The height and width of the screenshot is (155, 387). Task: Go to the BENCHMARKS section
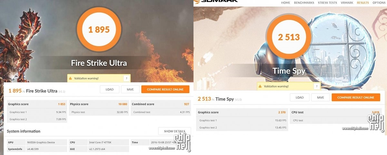[x=304, y=3]
